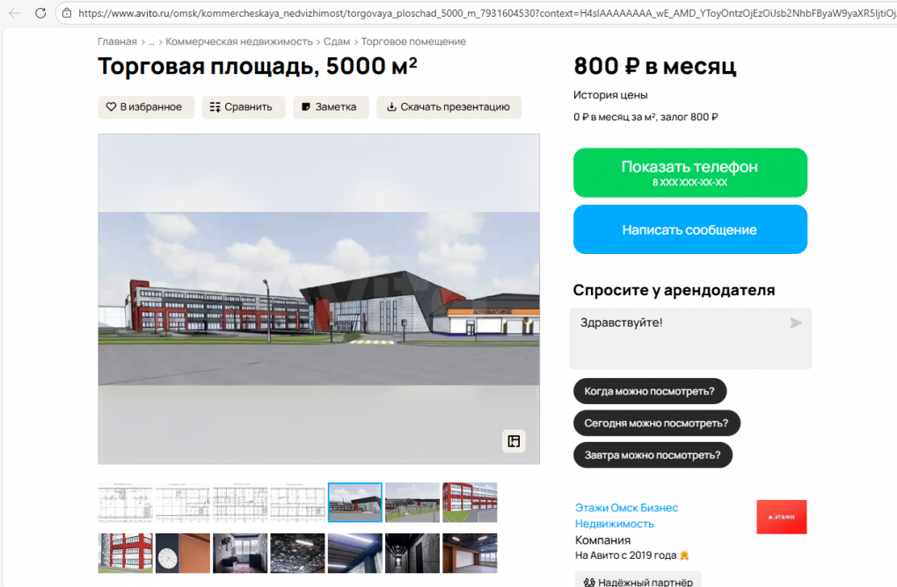
Task: Click the Скачать презентацию download icon
Action: (x=391, y=106)
